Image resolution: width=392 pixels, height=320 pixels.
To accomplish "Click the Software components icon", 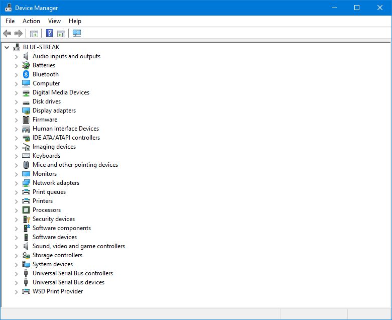I will point(27,228).
